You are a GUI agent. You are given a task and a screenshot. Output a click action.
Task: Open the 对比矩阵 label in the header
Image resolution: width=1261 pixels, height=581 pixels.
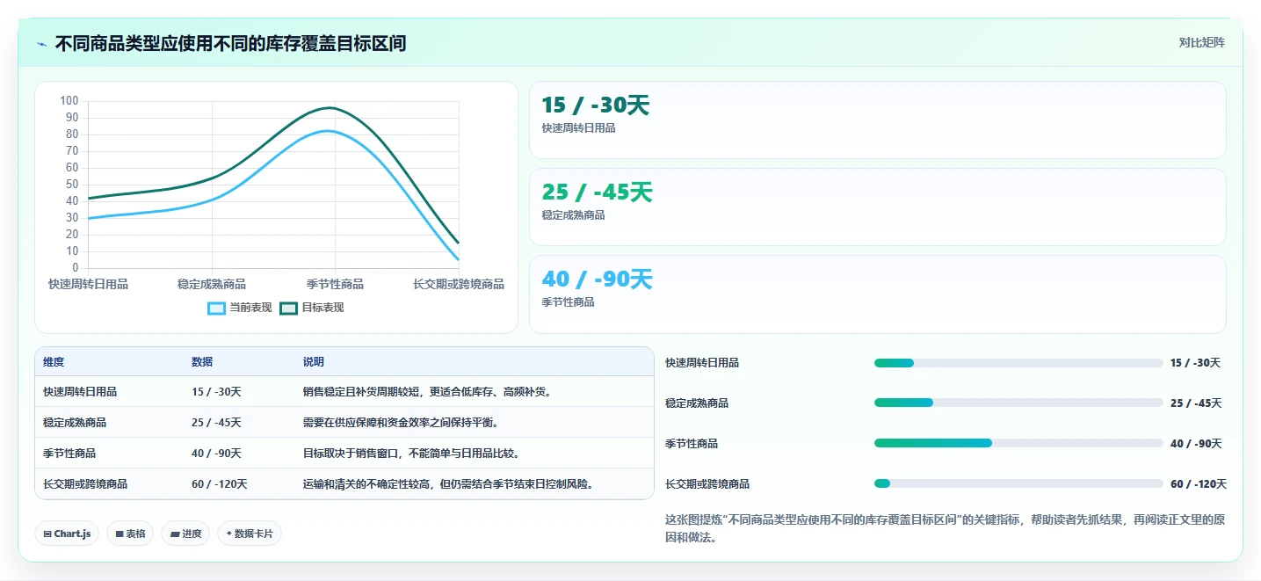(x=1202, y=42)
